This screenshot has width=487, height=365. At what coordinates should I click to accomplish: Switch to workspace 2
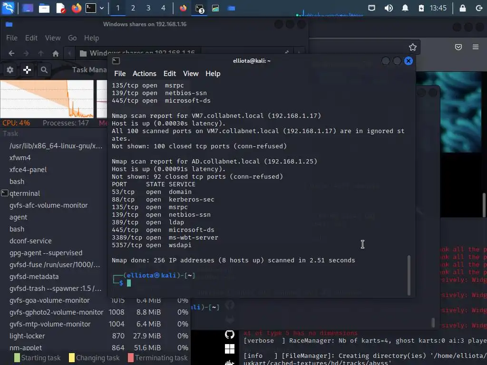click(x=133, y=8)
